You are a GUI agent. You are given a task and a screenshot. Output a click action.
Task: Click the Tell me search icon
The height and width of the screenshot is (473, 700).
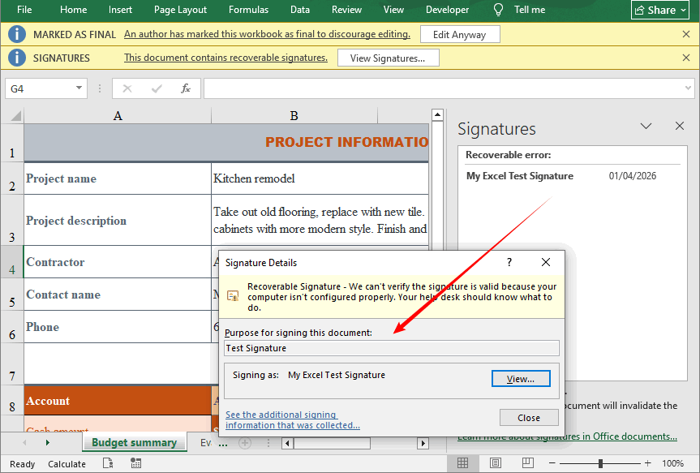tap(497, 10)
